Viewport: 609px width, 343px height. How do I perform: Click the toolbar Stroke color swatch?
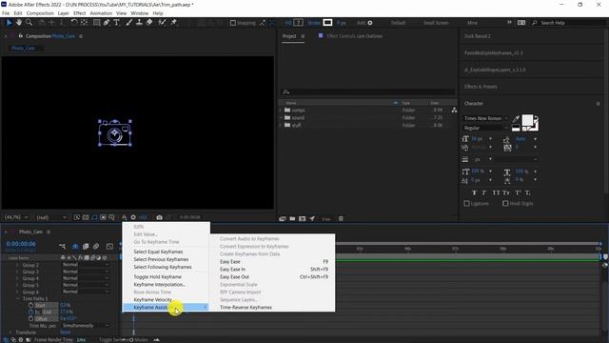point(327,23)
